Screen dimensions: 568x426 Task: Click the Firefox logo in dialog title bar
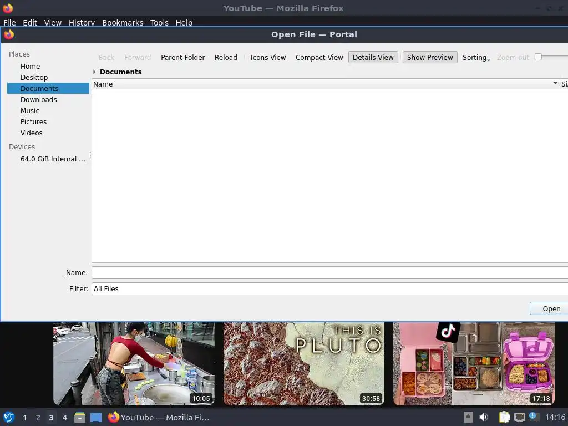pos(9,34)
